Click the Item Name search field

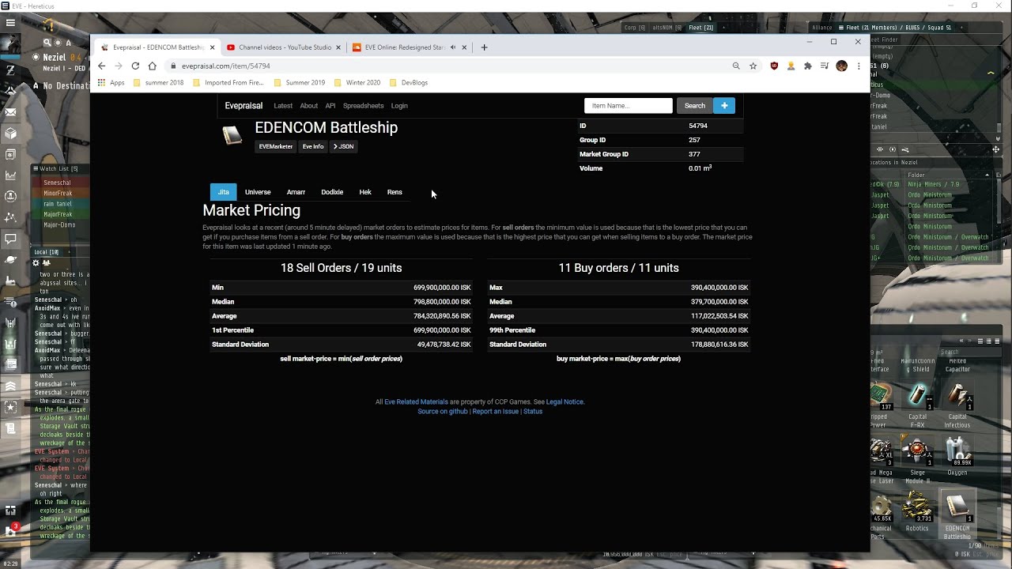[629, 106]
